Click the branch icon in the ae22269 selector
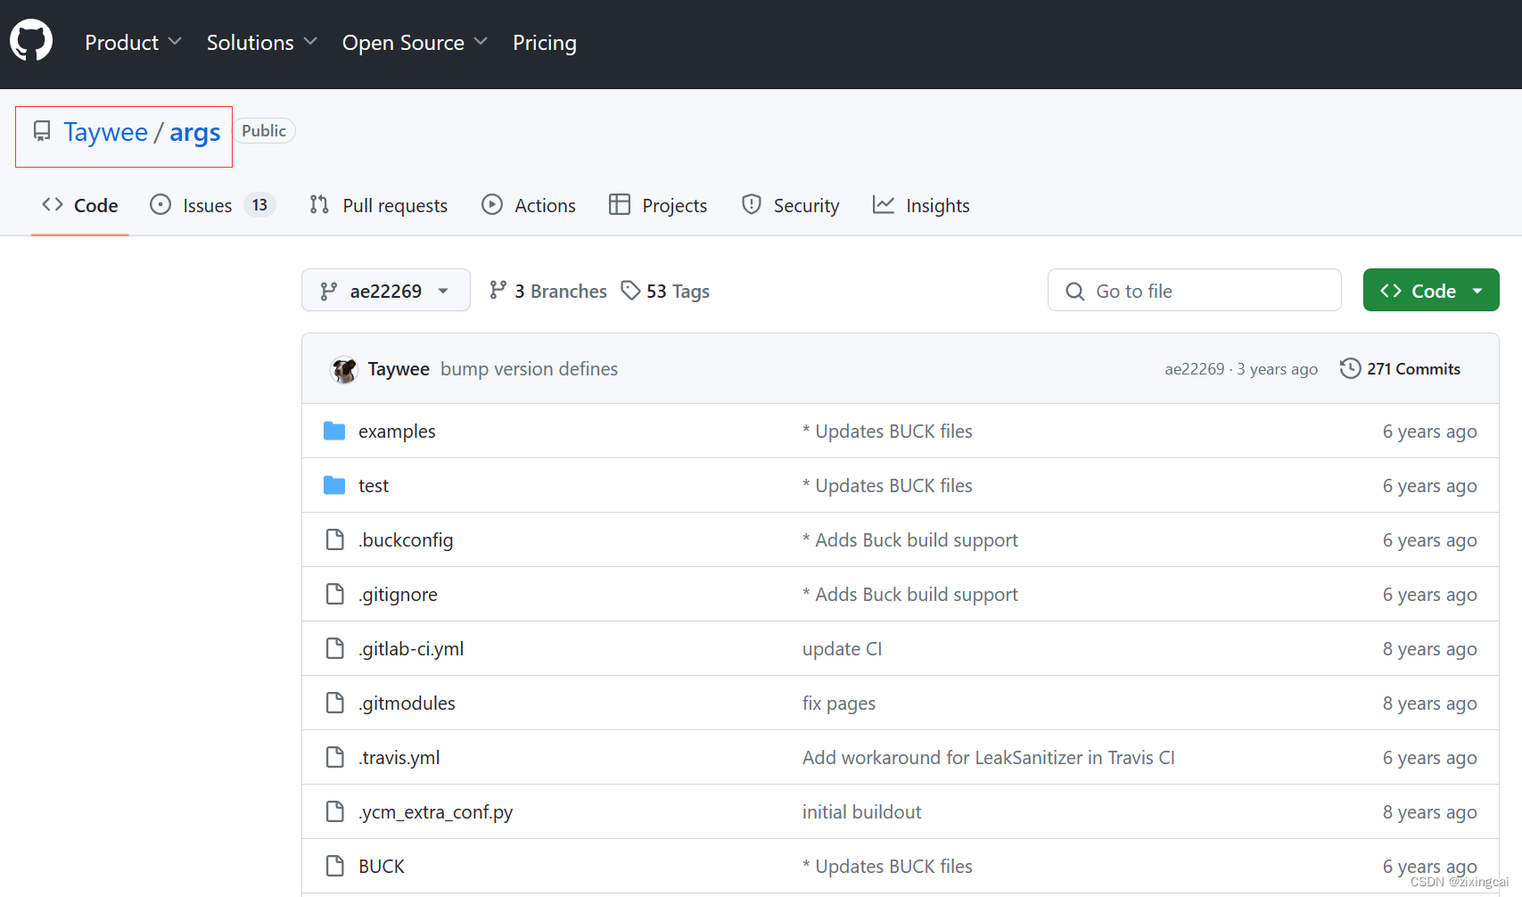 coord(329,291)
